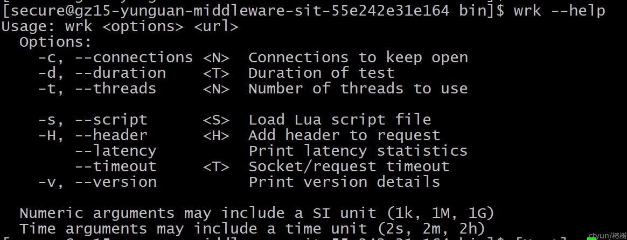The width and height of the screenshot is (627, 240).
Task: Click "Load Lua script file" description
Action: pos(339,120)
